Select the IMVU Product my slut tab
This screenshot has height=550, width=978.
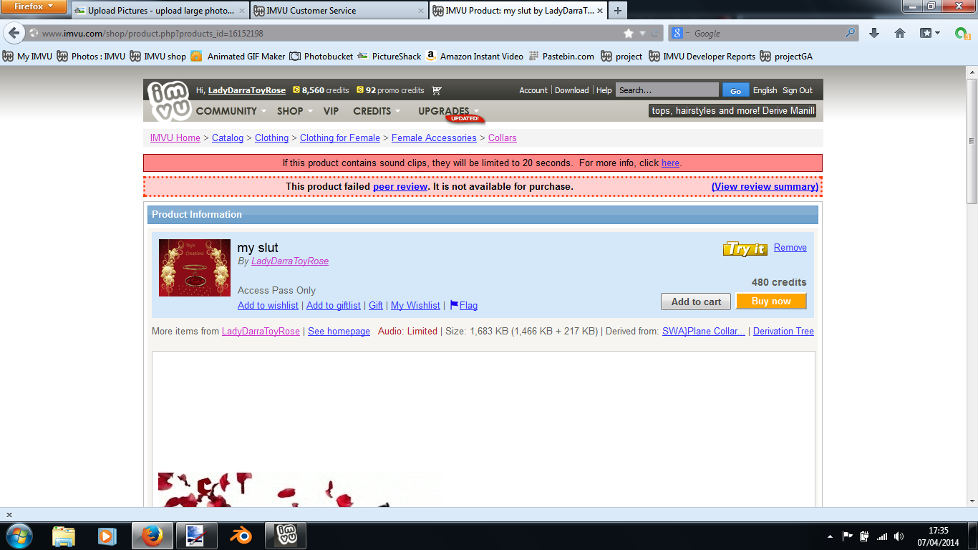pos(517,11)
